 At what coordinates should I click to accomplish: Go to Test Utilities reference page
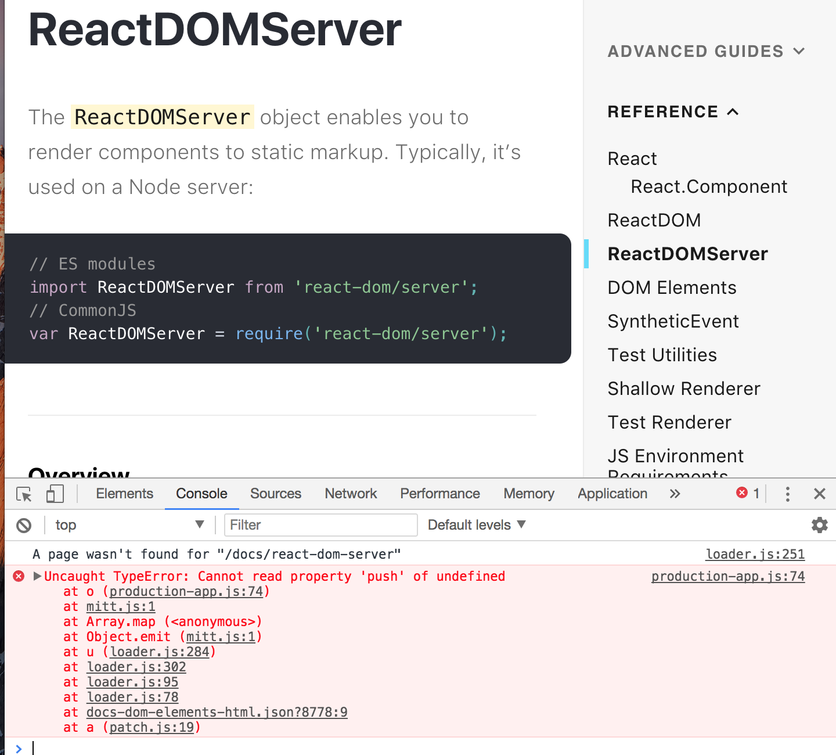pyautogui.click(x=662, y=355)
